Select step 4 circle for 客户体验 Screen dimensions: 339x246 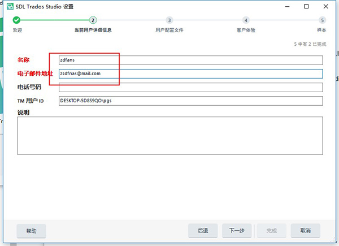(x=246, y=20)
